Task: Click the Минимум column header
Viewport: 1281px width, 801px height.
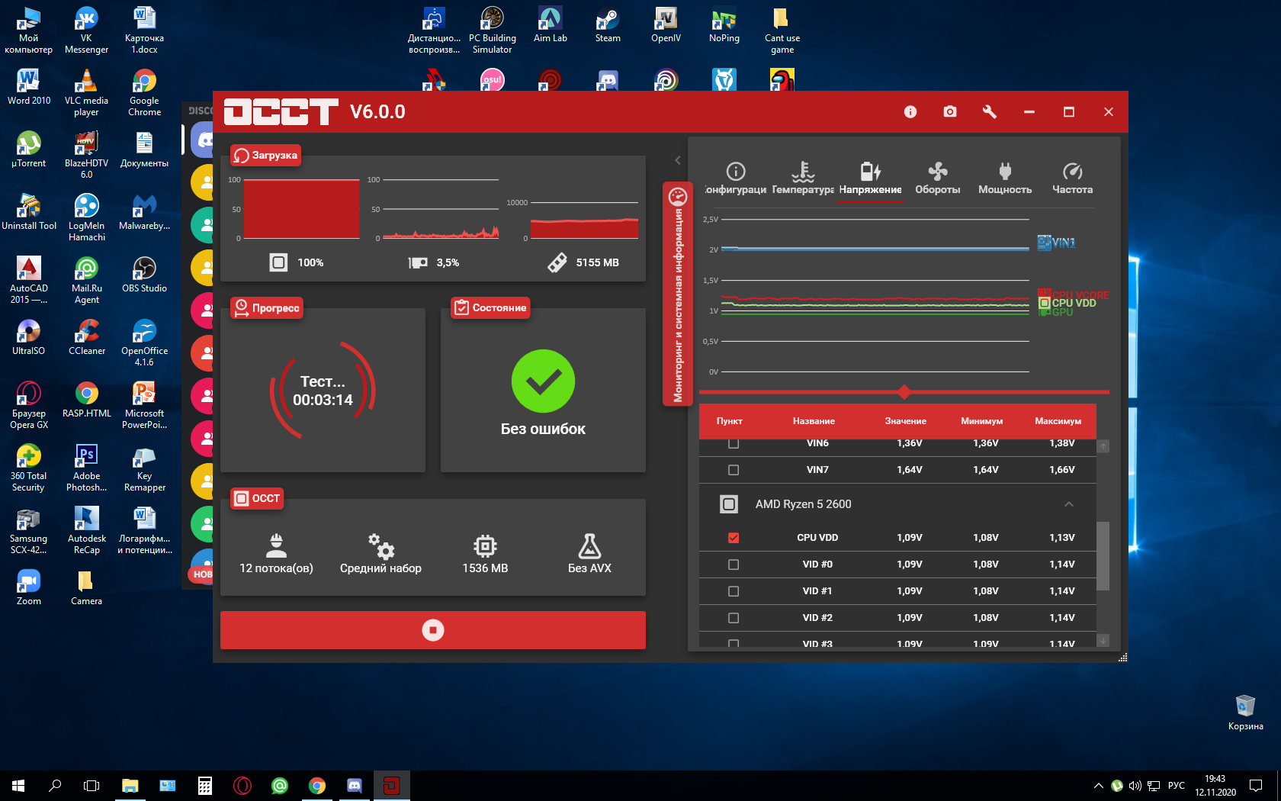Action: [982, 421]
